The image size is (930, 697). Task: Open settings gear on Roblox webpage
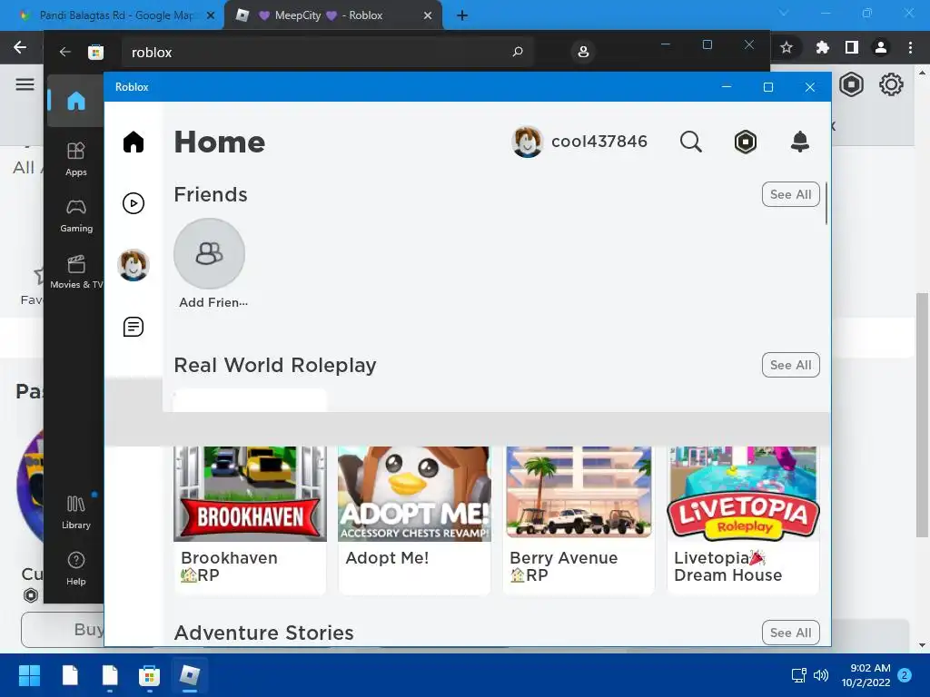(x=891, y=84)
